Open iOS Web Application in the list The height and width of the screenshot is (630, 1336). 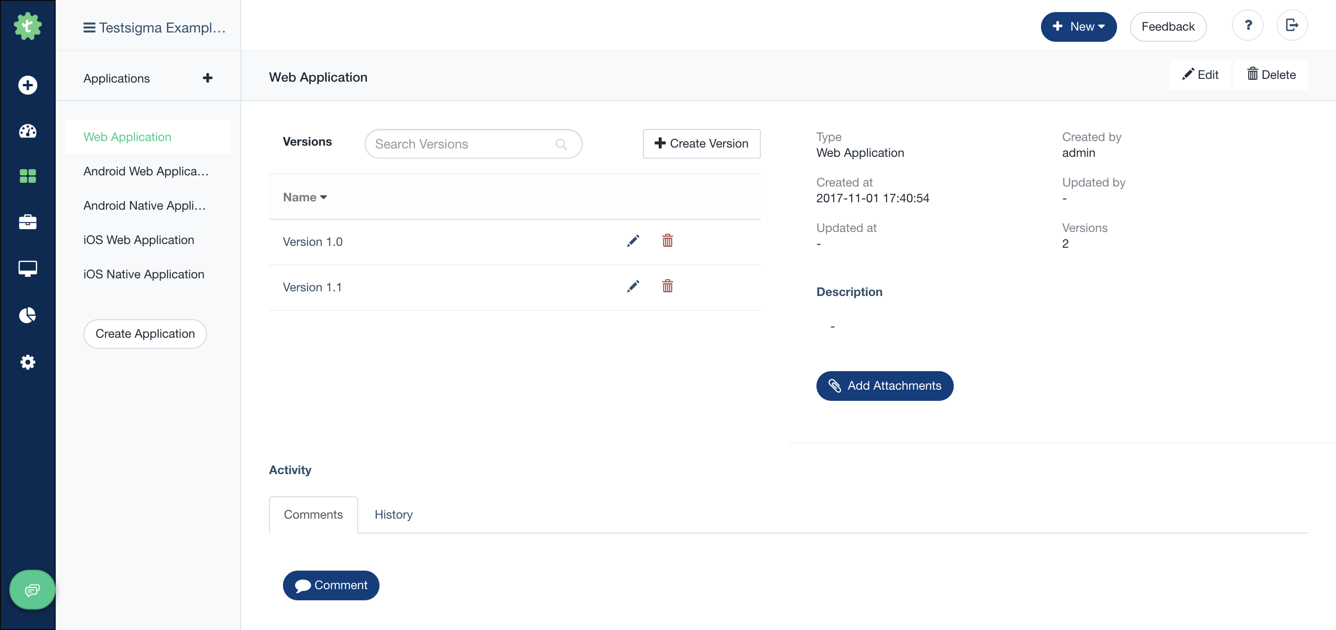click(x=139, y=240)
